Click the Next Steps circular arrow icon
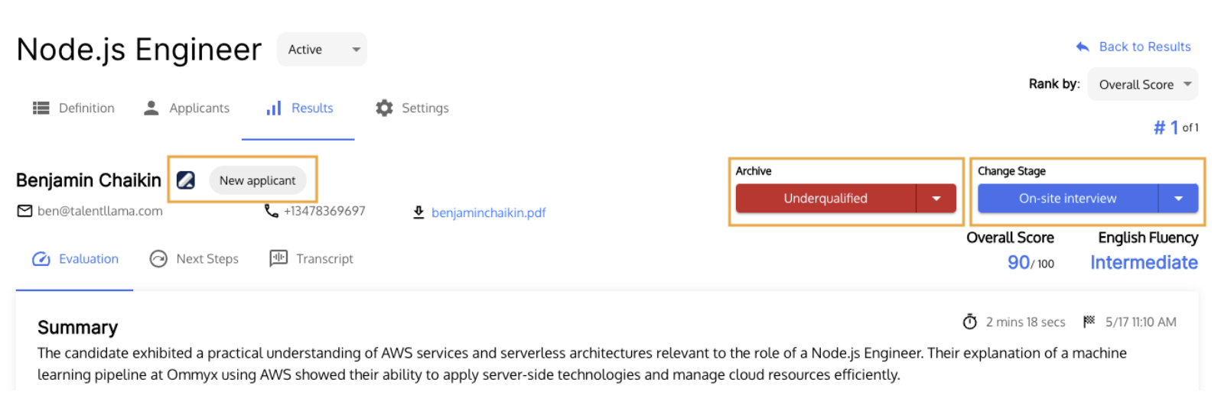The height and width of the screenshot is (402, 1221). tap(158, 259)
